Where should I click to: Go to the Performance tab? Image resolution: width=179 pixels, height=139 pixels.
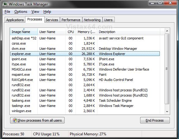pyautogui.click(x=71, y=20)
